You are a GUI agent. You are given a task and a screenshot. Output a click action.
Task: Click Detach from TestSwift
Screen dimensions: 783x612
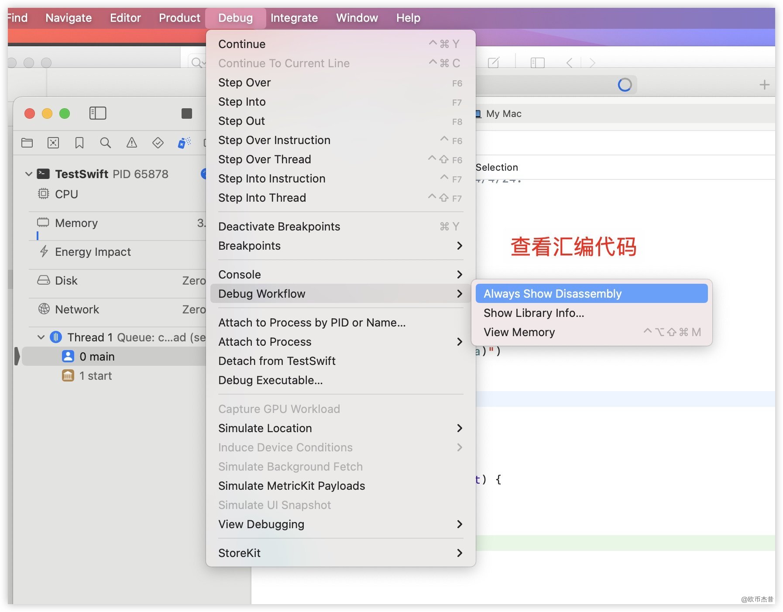click(277, 361)
